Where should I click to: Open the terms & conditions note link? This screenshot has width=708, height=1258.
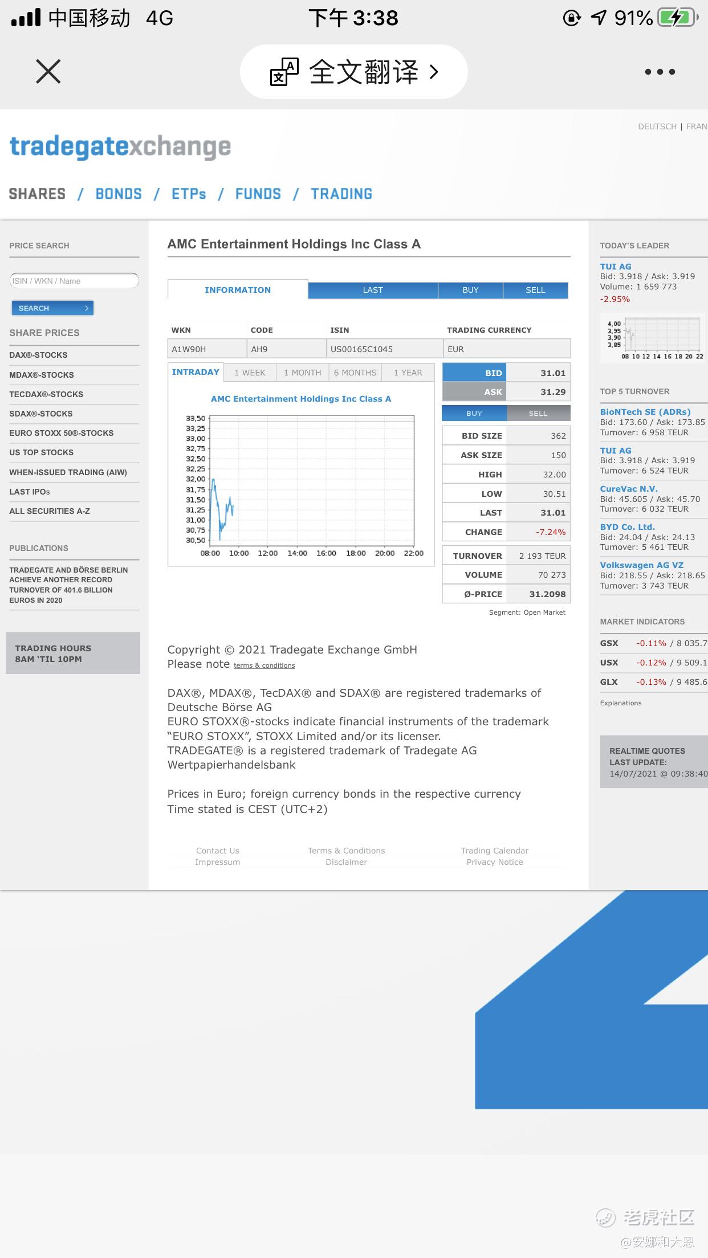point(264,665)
